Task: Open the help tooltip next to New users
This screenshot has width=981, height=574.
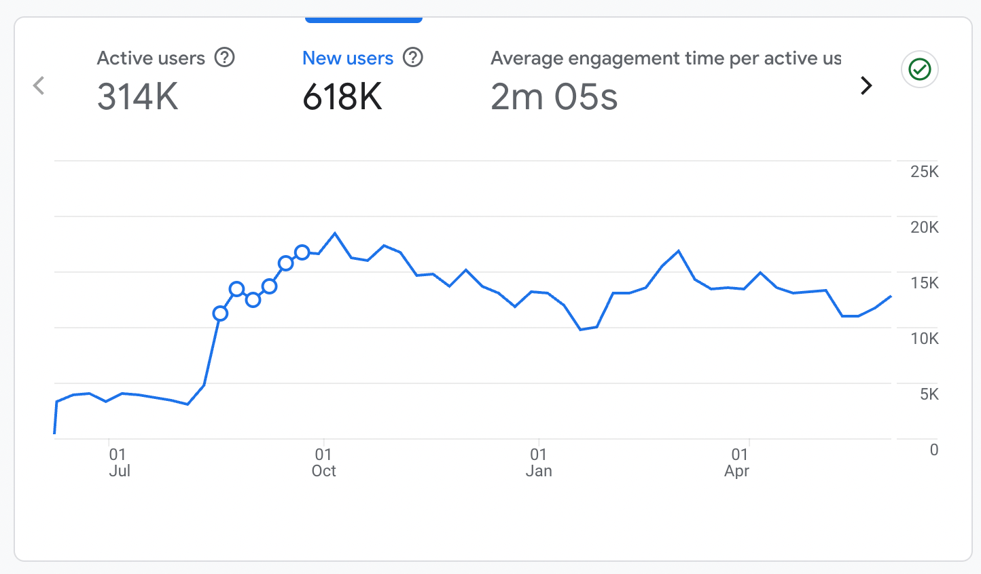Action: coord(413,58)
